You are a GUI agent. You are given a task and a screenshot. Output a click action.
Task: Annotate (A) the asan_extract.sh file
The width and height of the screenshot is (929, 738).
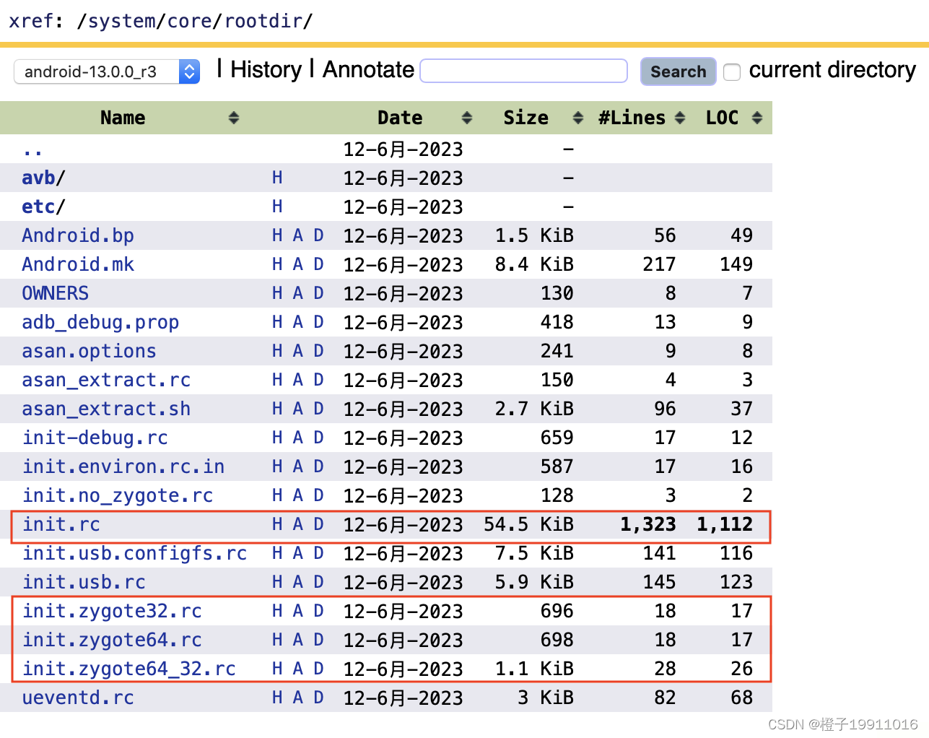298,409
